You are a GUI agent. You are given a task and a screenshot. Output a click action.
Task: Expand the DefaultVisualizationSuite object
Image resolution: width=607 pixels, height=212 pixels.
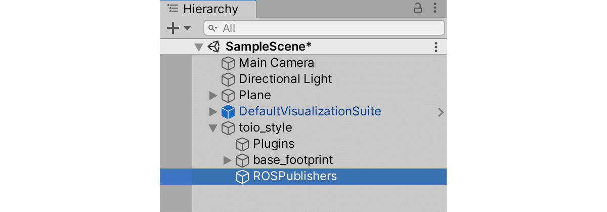(x=213, y=112)
